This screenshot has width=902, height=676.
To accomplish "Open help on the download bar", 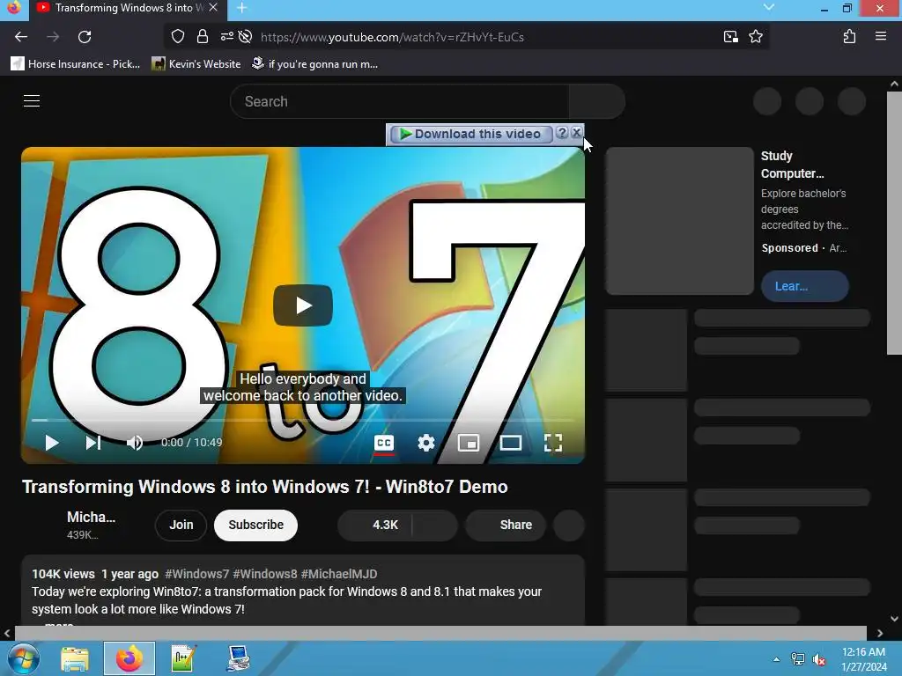I will (x=562, y=133).
